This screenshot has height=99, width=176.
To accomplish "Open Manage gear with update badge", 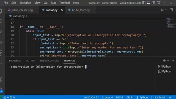I will [x=1, y=90].
